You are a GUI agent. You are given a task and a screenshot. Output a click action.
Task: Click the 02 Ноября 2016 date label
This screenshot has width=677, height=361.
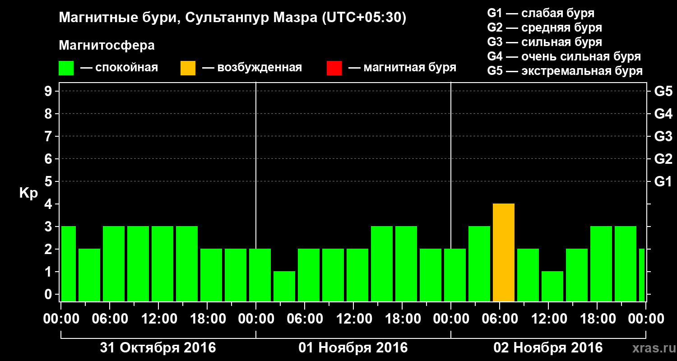point(548,348)
